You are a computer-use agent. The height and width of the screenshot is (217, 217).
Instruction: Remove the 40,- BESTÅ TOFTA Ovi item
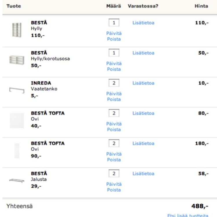click(114, 130)
